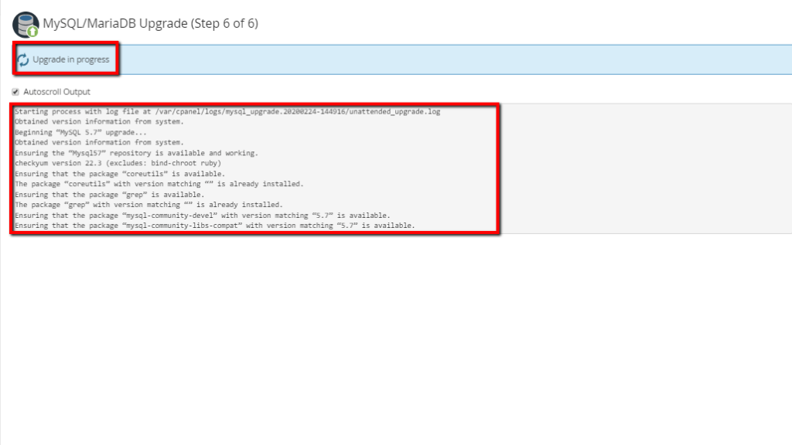Uncheck the Autoscroll Output checkbox
The height and width of the screenshot is (445, 792).
[x=15, y=92]
